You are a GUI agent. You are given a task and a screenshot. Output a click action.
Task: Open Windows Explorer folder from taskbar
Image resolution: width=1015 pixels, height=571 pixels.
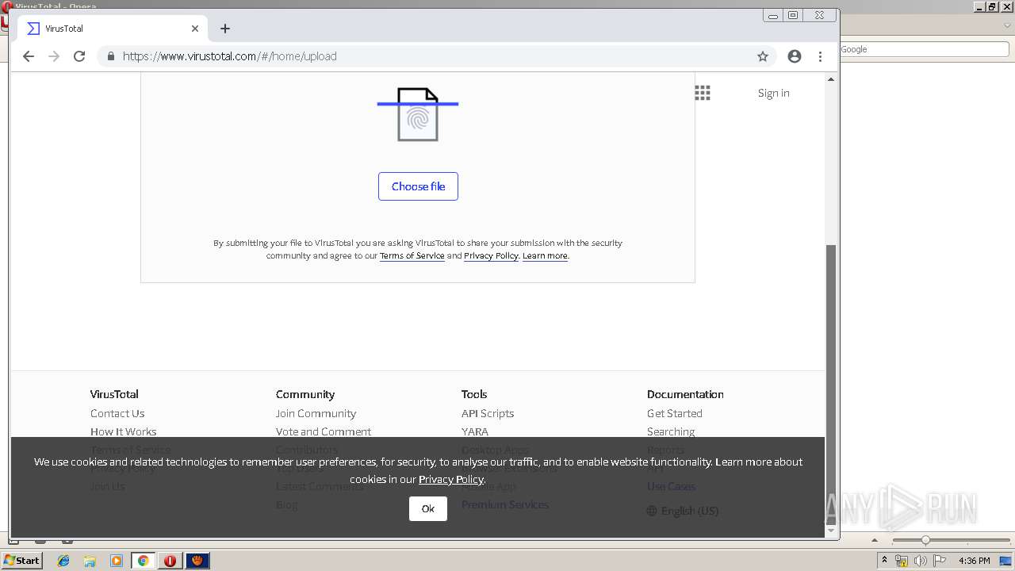(x=90, y=561)
